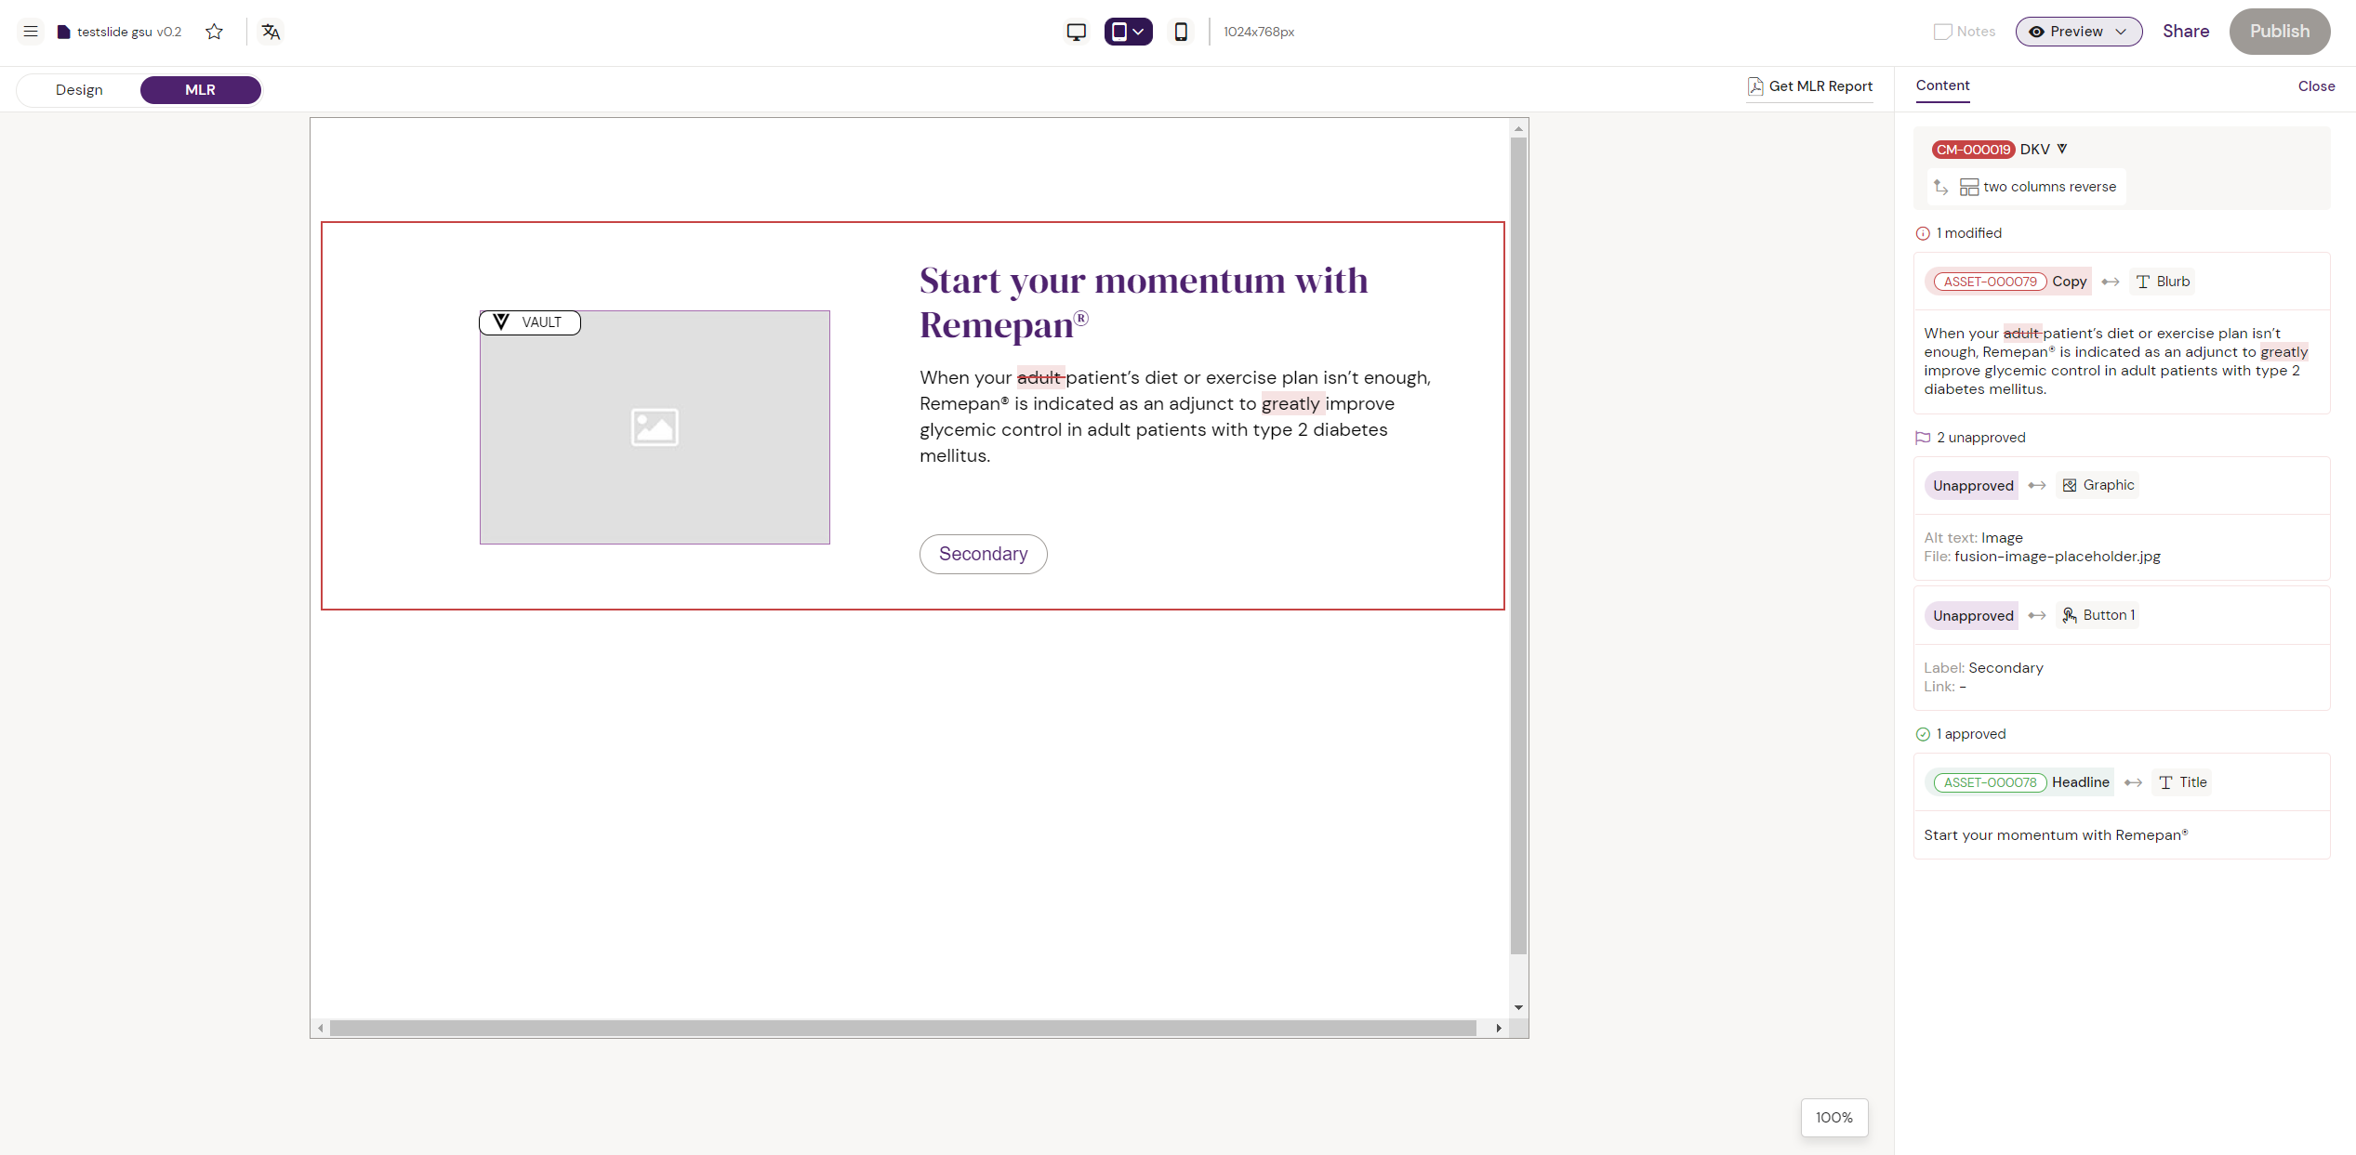Open the hamburger main menu
Viewport: 2356px width, 1155px height.
pyautogui.click(x=31, y=32)
